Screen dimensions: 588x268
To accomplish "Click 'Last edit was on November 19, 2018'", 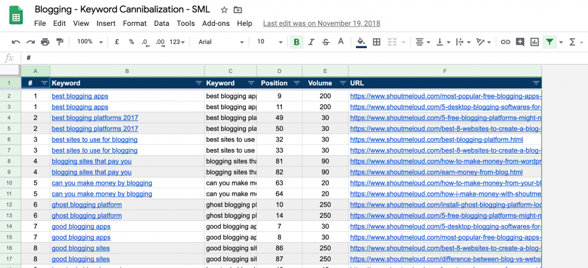I will click(x=322, y=23).
